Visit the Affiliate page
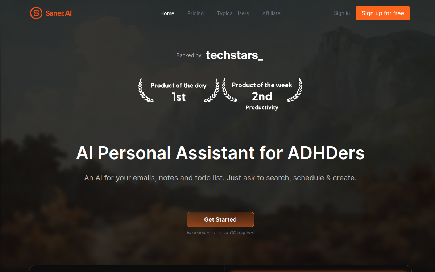435x272 pixels. pos(271,13)
